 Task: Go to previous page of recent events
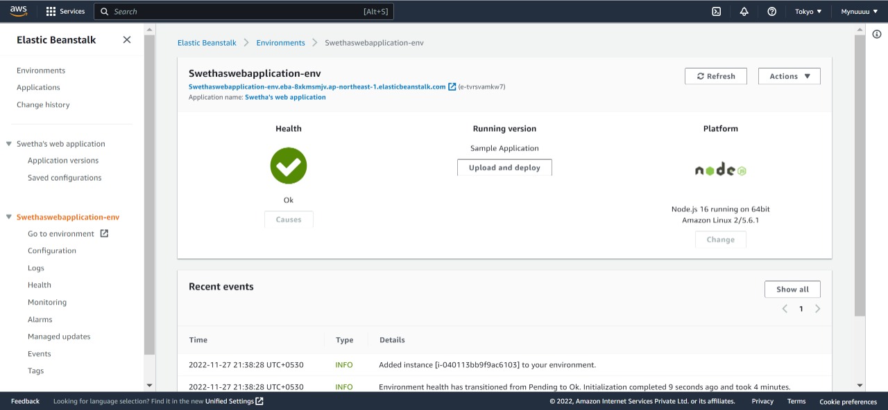click(785, 309)
